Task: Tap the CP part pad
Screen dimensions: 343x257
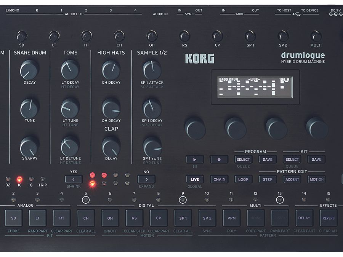Action: 159,218
